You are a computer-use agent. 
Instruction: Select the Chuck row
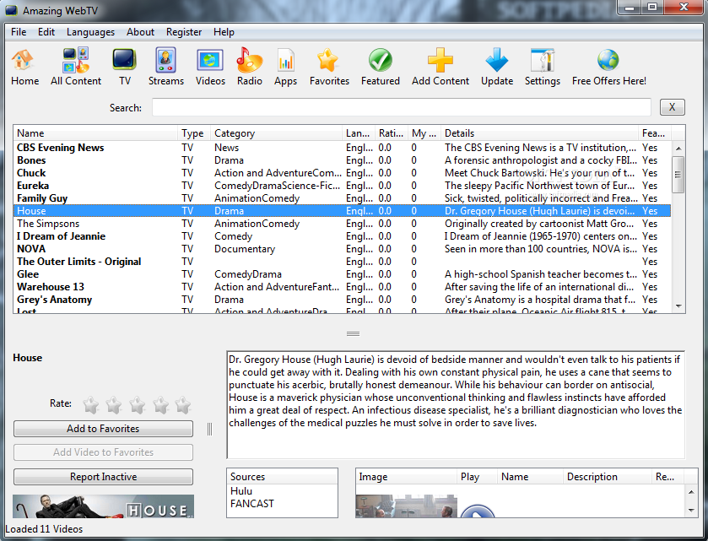pyautogui.click(x=342, y=173)
